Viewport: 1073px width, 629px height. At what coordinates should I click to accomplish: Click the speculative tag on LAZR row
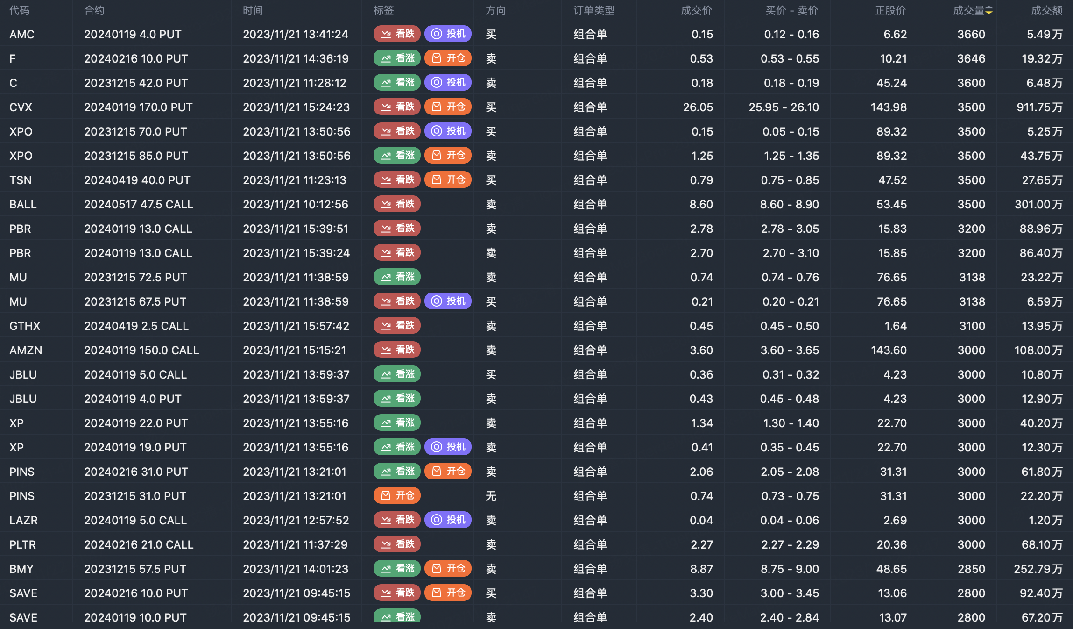pyautogui.click(x=448, y=520)
